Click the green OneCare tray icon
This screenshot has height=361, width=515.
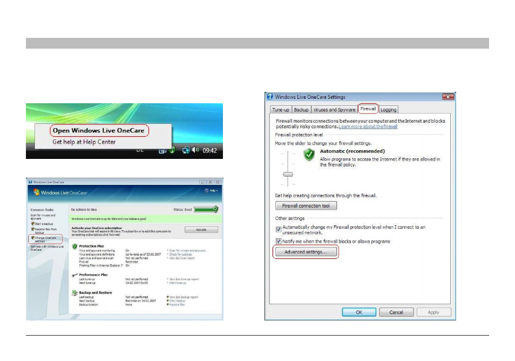(172, 150)
